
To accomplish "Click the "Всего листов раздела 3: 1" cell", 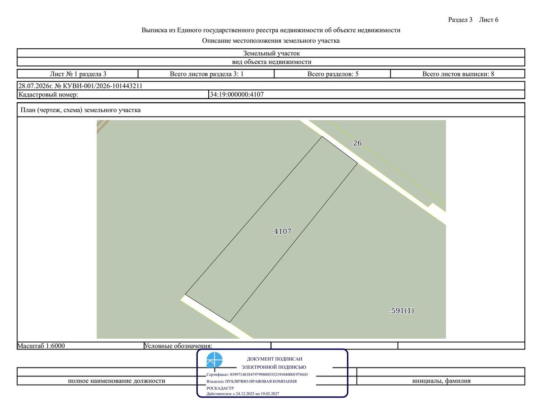I will click(x=206, y=74).
